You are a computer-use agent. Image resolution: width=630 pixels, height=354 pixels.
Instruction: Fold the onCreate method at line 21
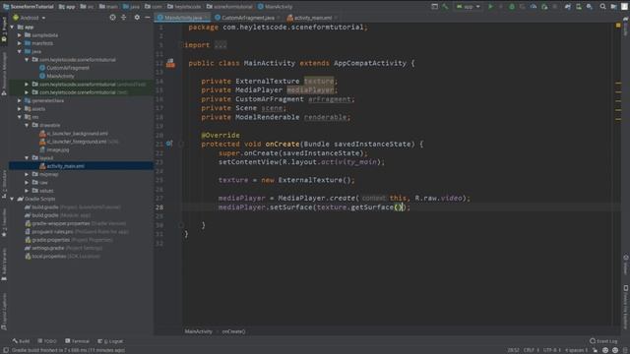(181, 145)
